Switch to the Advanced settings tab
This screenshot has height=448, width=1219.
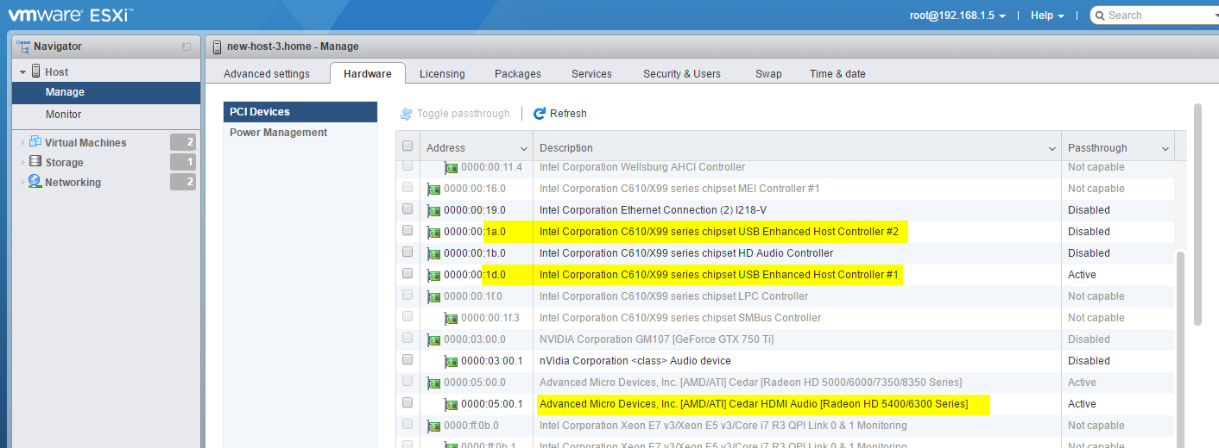(267, 74)
